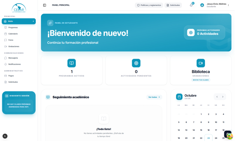Go to next month in calendar

[223, 97]
